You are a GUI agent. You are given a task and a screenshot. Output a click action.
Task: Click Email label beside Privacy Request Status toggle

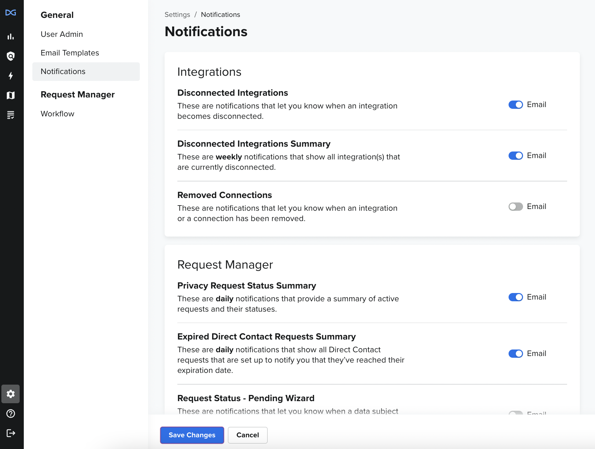point(536,297)
